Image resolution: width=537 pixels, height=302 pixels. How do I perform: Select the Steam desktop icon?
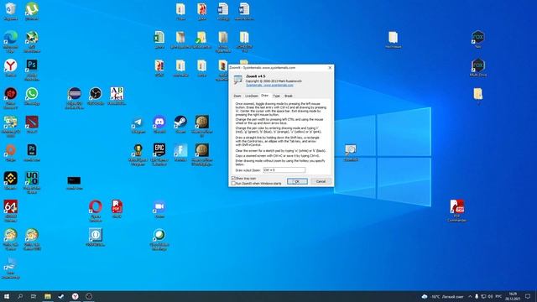click(x=180, y=125)
